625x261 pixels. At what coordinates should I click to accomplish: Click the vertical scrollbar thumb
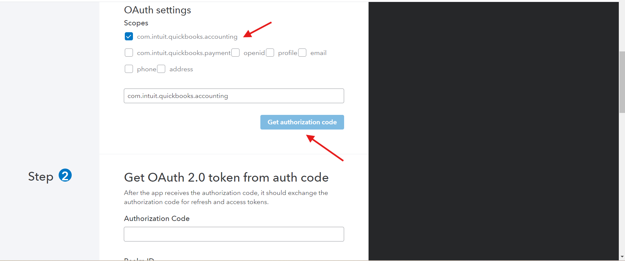[x=622, y=82]
